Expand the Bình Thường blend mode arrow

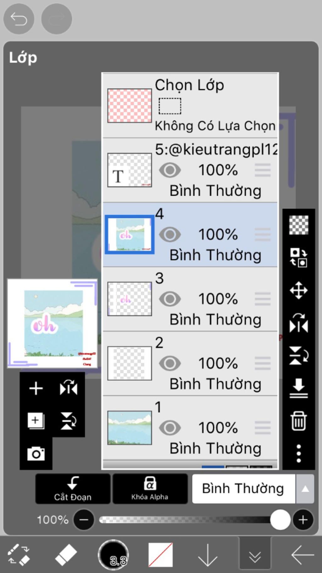click(305, 489)
